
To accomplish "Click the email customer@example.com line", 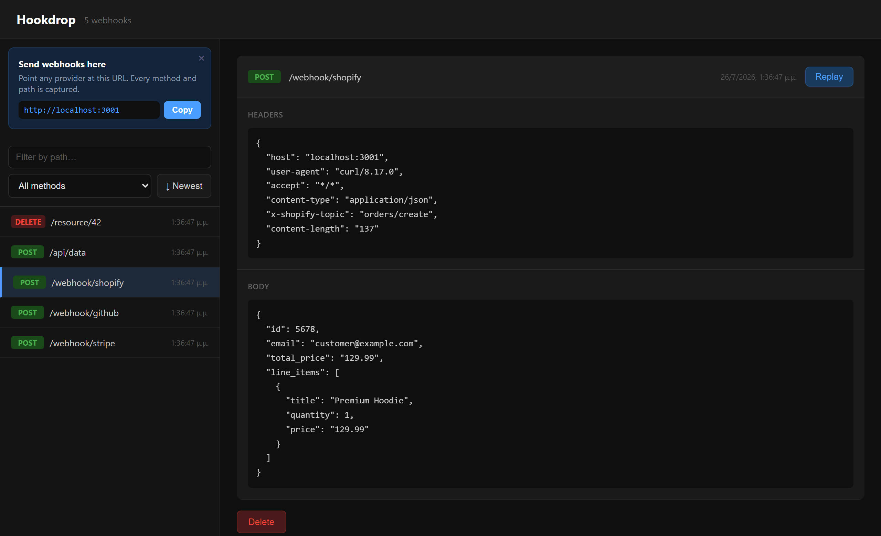I will [344, 344].
